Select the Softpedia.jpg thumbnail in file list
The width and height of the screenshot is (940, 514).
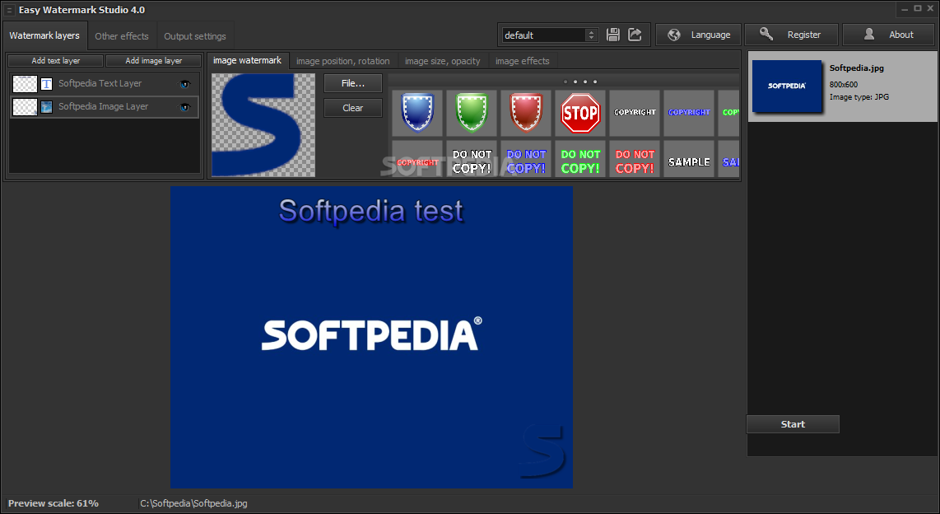click(787, 86)
